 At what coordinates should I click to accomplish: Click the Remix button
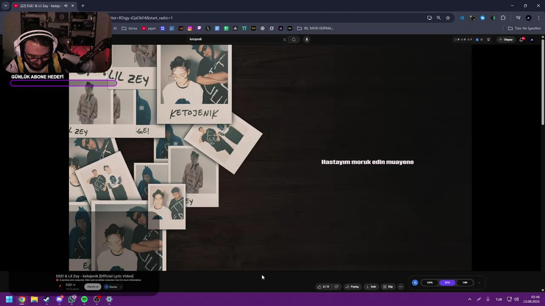[111, 287]
